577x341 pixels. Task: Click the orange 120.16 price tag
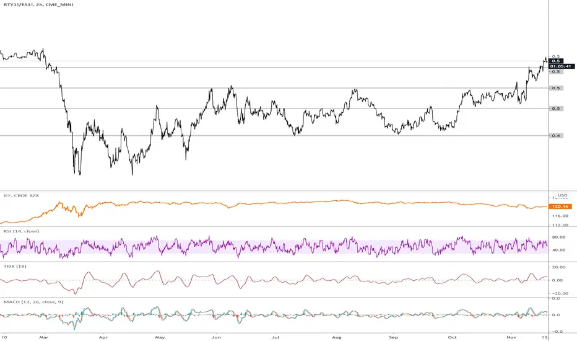[x=560, y=206]
